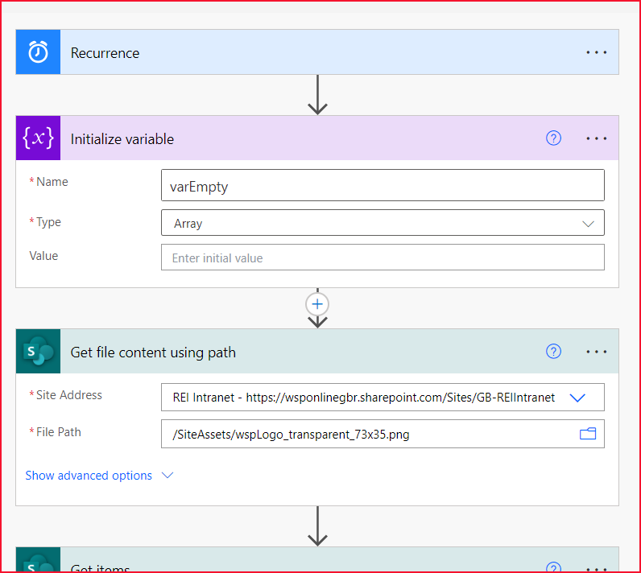Select the REI Intranet site address text
This screenshot has width=641, height=573.
[364, 398]
